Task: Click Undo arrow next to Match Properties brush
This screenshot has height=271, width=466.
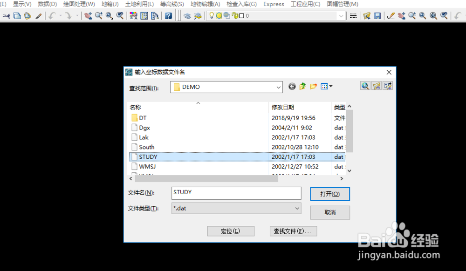Action: (52, 16)
